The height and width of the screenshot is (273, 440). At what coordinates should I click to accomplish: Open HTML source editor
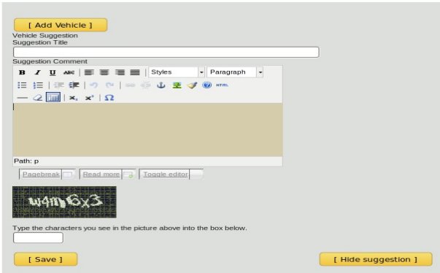click(223, 85)
